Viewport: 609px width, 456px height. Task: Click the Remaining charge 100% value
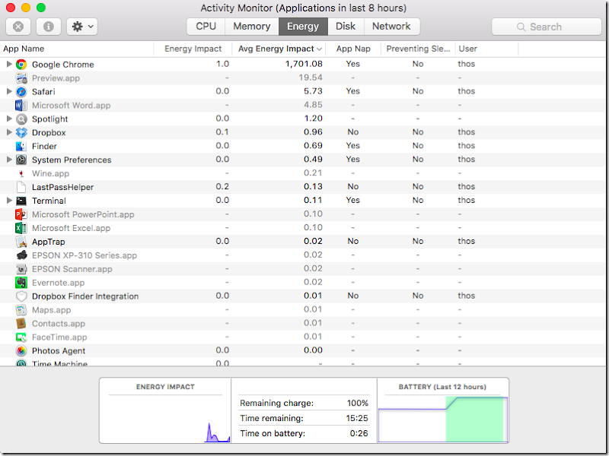357,403
